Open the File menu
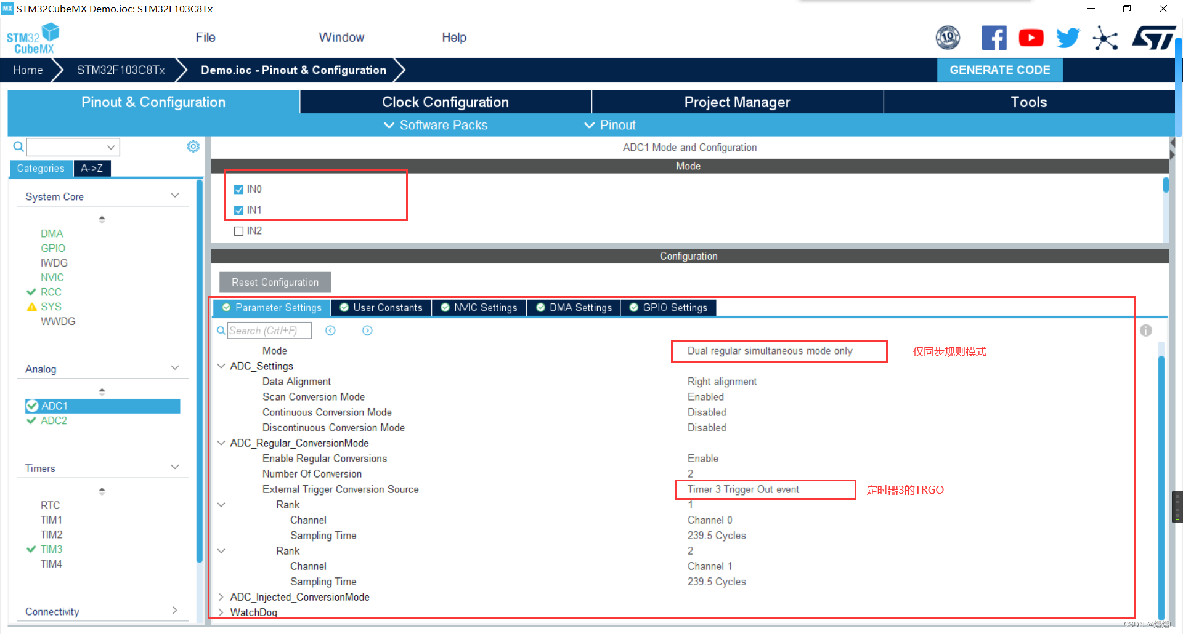Screen dimensions: 1183x634 click(x=205, y=38)
